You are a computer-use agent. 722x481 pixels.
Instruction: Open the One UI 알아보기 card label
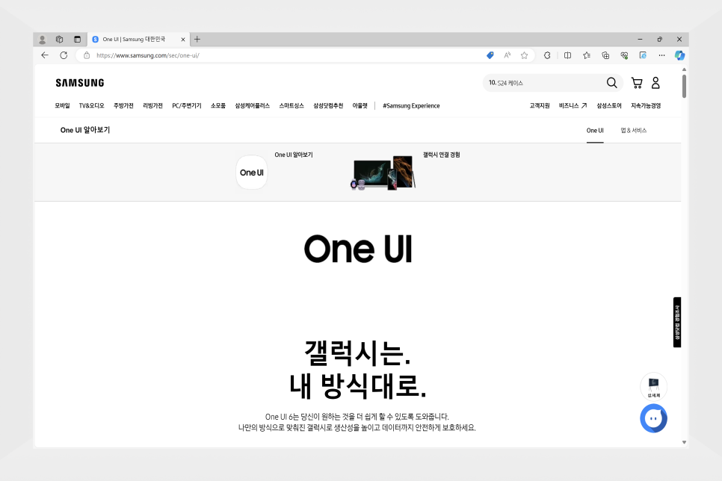[294, 155]
